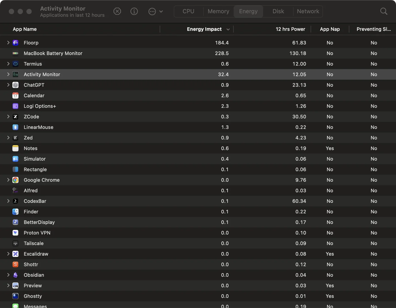Switch to the Network tab
The width and height of the screenshot is (396, 308).
[x=308, y=11]
